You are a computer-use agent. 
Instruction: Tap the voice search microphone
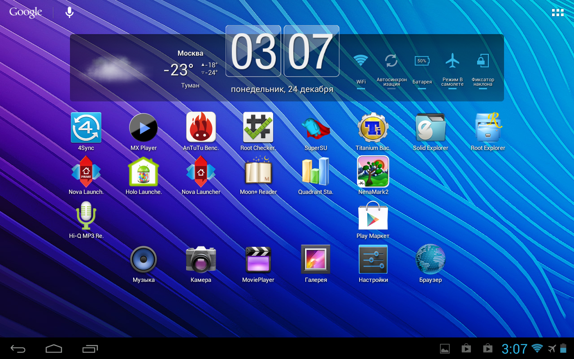(x=70, y=12)
